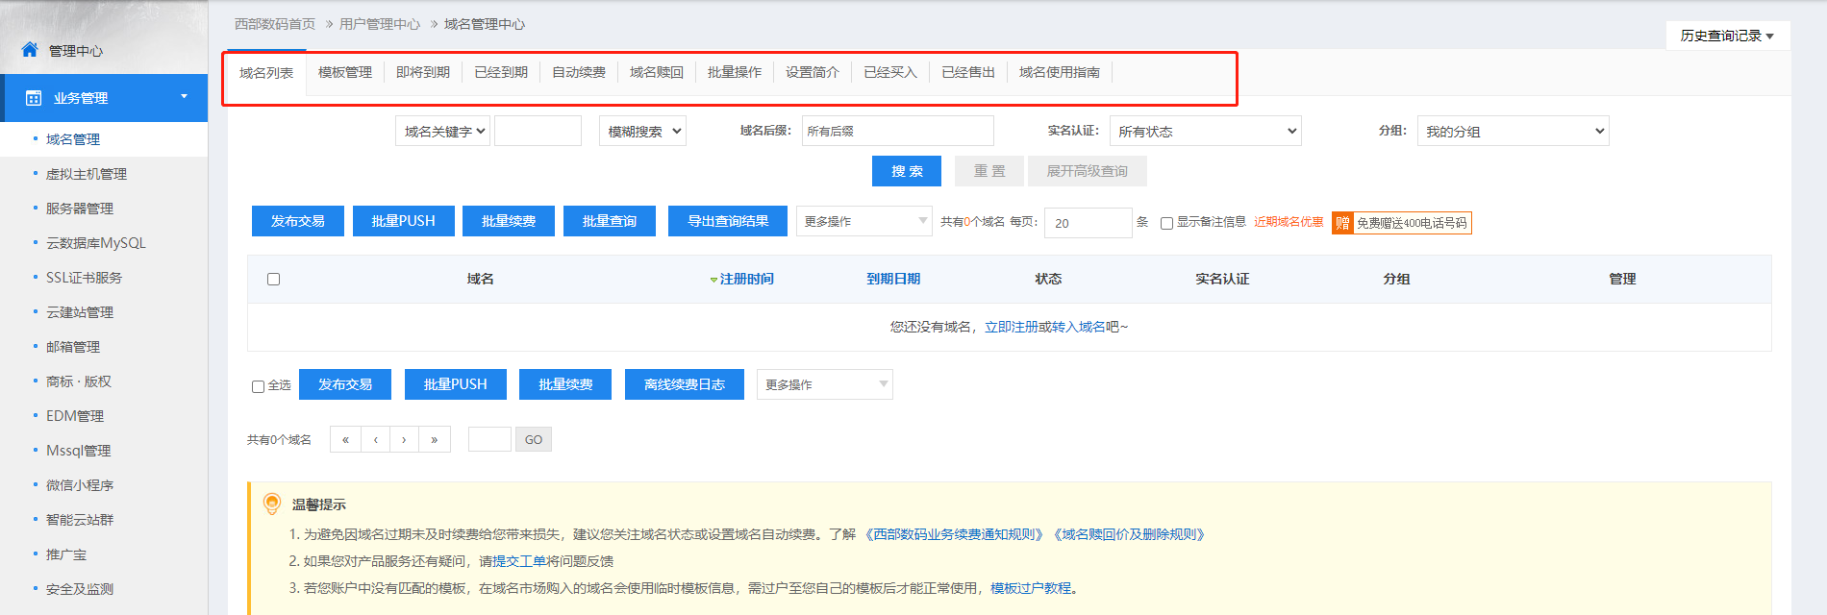Switch to the 模板管理 tab
This screenshot has width=1827, height=615.
coord(344,72)
